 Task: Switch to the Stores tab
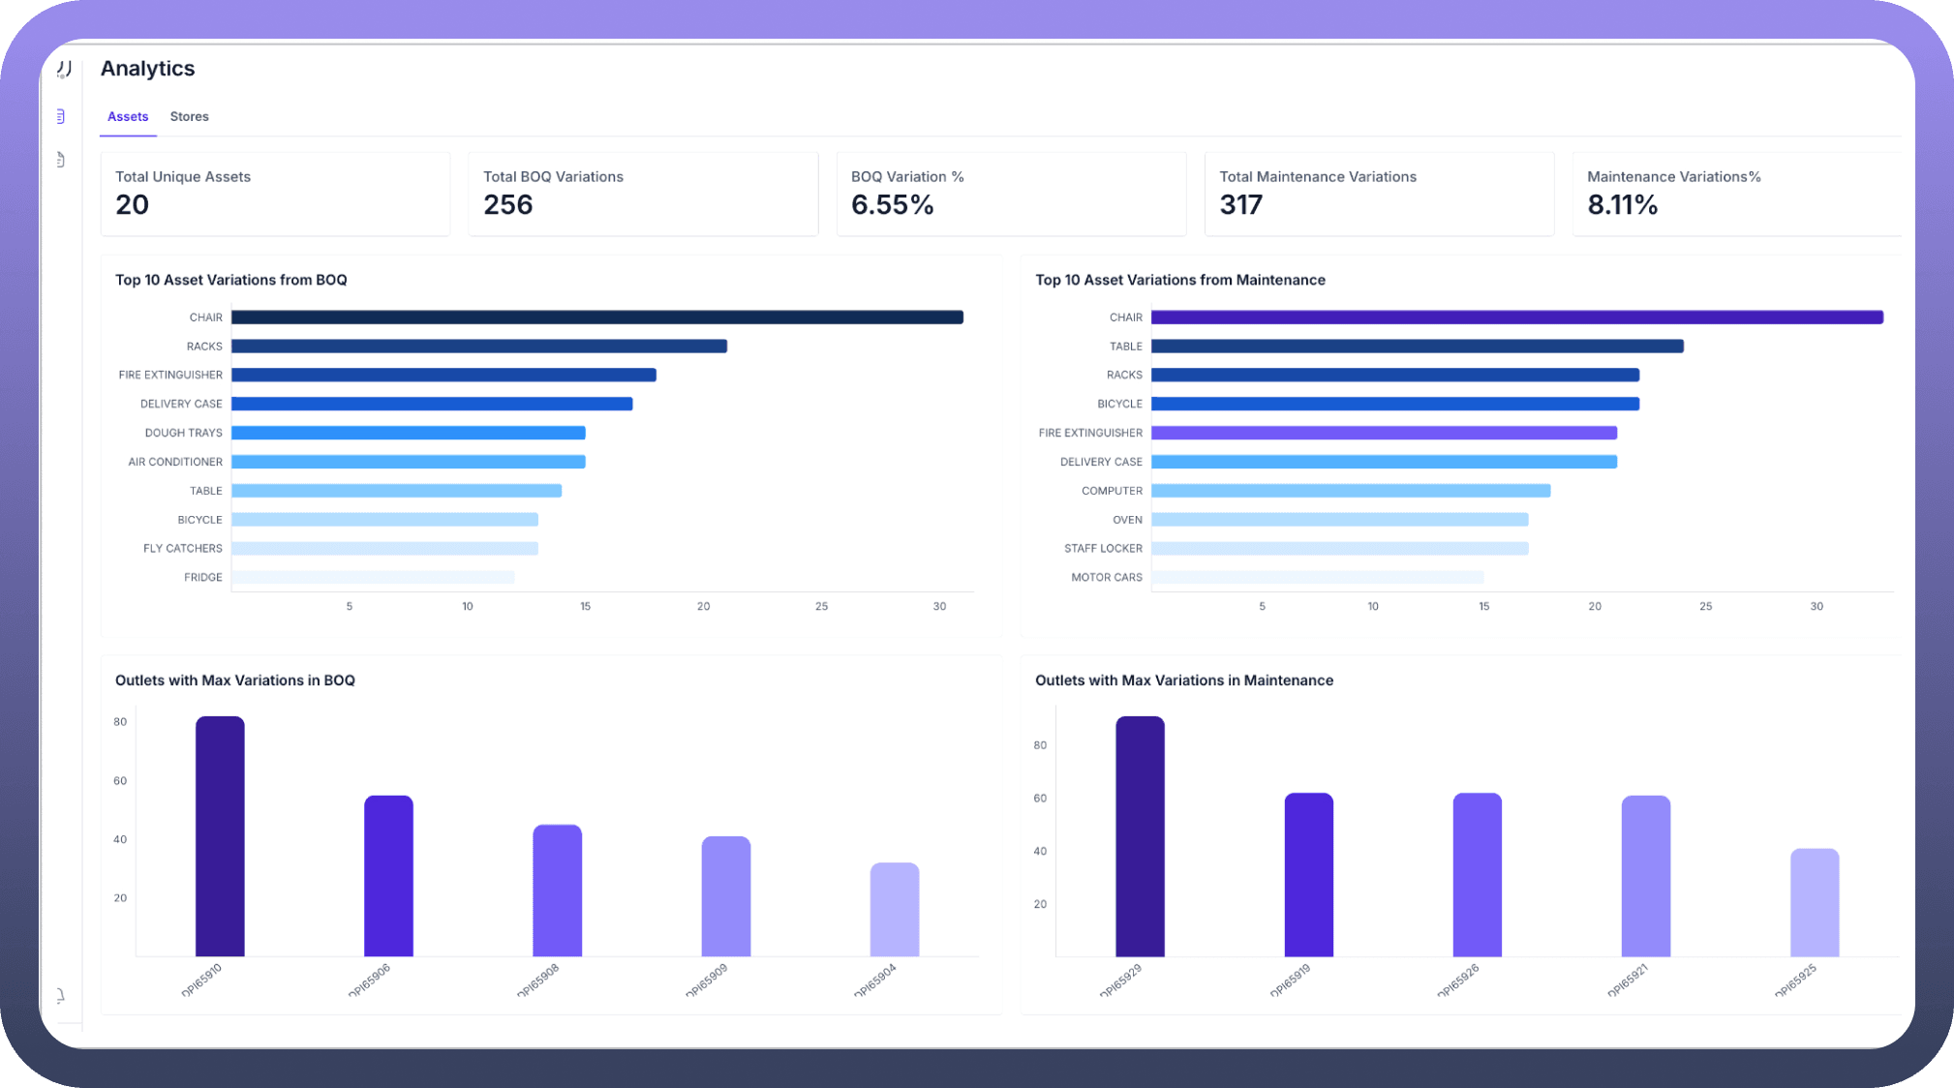(x=189, y=117)
